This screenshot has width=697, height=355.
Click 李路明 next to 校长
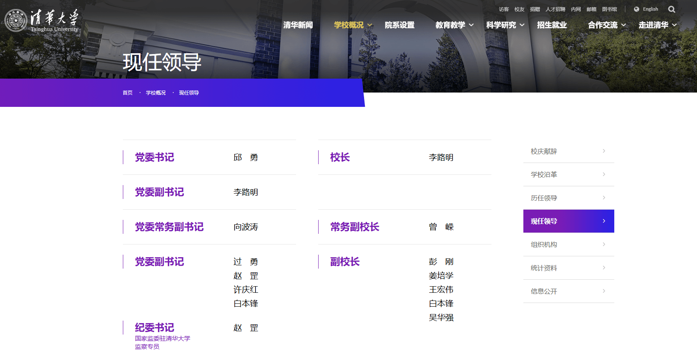[441, 158]
